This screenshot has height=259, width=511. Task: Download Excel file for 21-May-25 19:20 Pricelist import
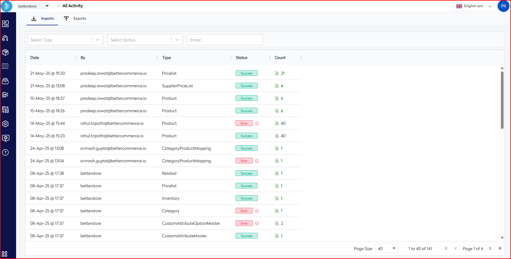click(x=277, y=73)
